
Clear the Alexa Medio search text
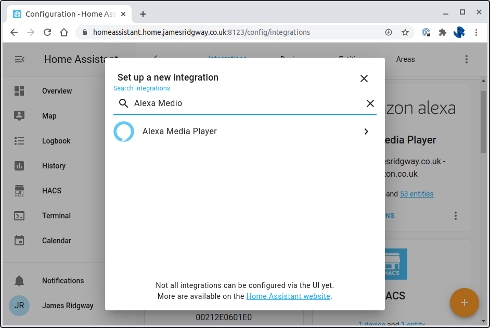point(370,103)
